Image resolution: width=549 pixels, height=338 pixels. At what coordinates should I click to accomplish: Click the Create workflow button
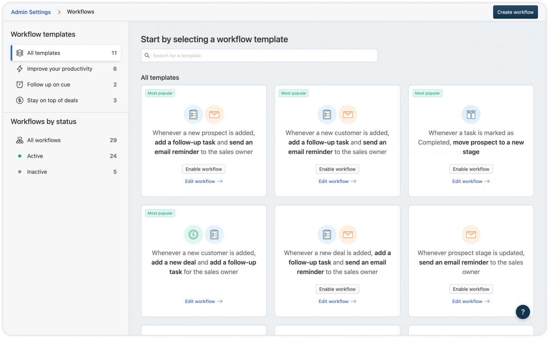515,12
